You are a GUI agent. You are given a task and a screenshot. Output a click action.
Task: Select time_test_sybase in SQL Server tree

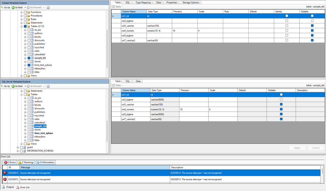[x=44, y=133]
